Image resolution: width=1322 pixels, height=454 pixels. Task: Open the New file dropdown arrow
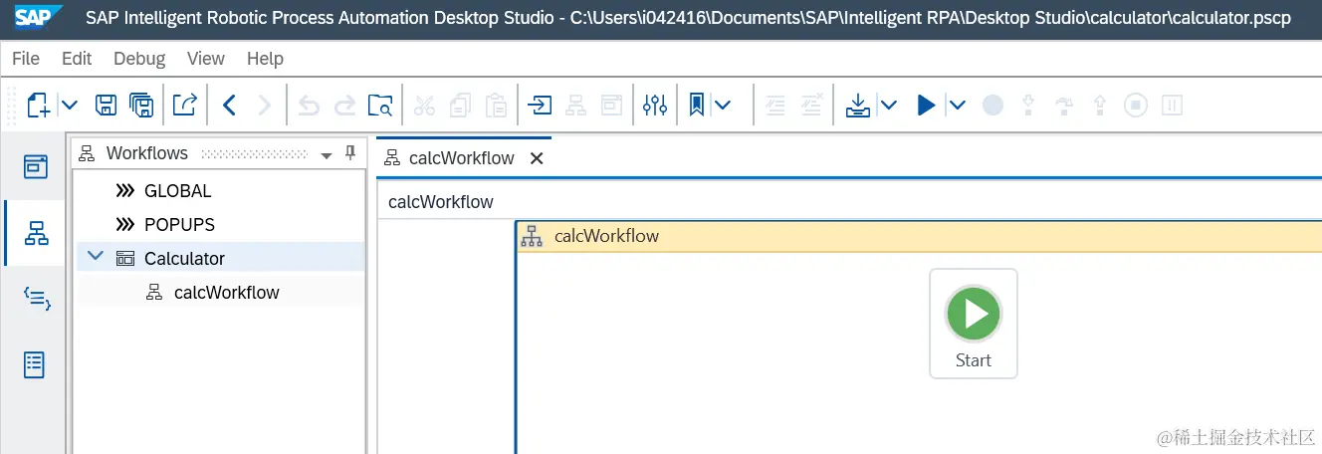point(69,105)
